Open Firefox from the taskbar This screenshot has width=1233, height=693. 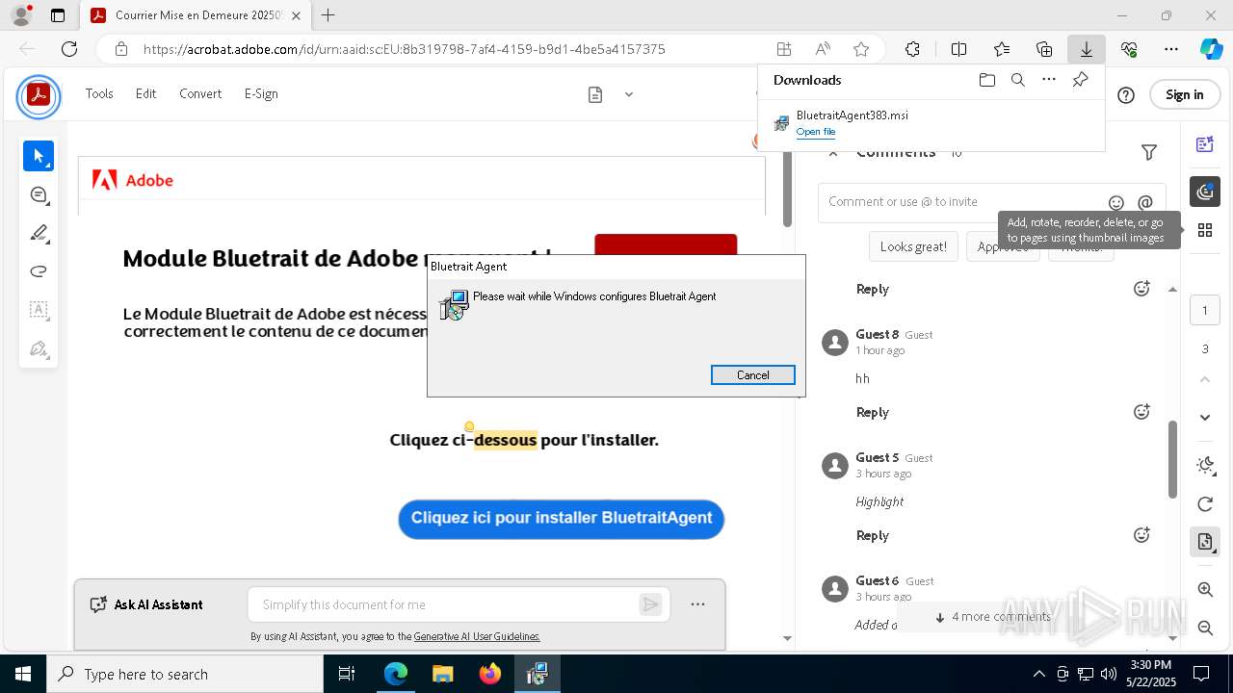coord(490,674)
